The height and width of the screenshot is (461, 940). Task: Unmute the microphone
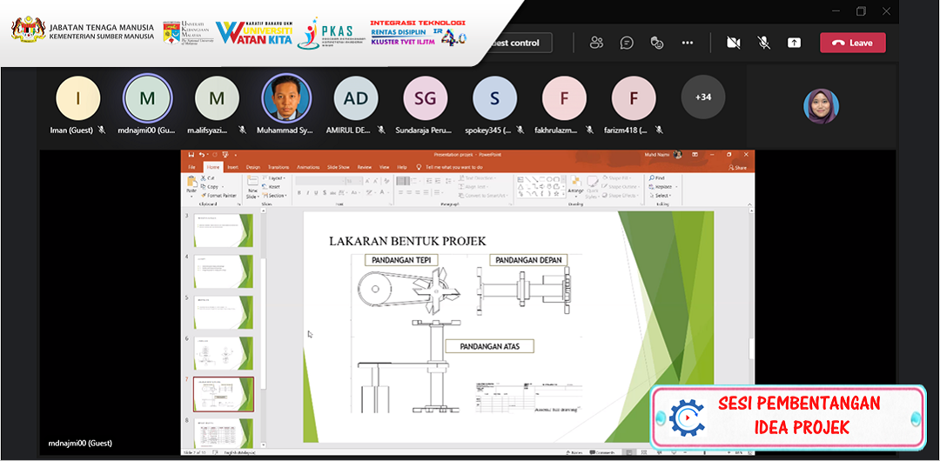click(x=763, y=43)
